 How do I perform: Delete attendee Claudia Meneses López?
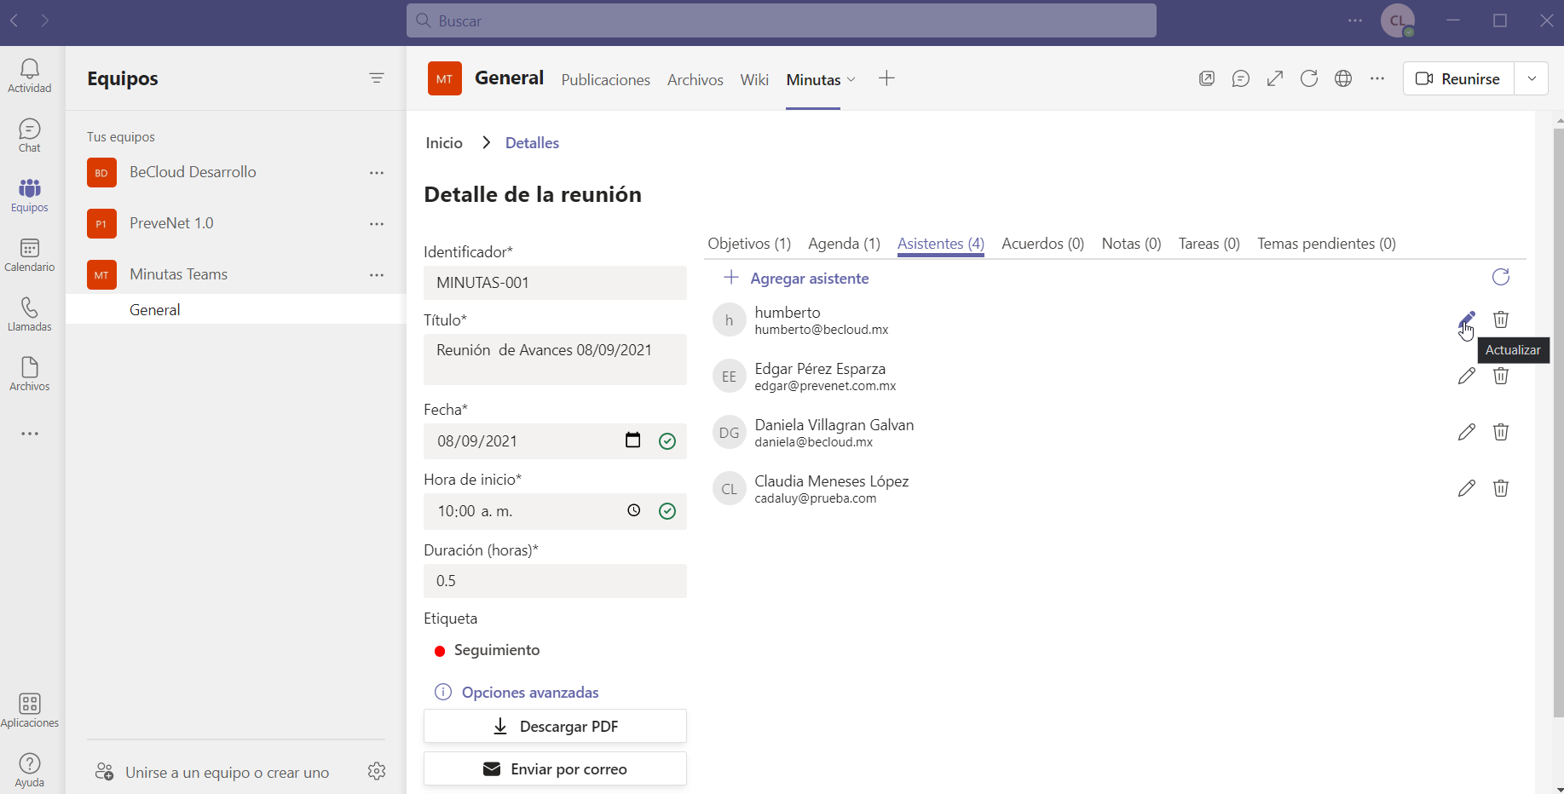click(x=1501, y=488)
